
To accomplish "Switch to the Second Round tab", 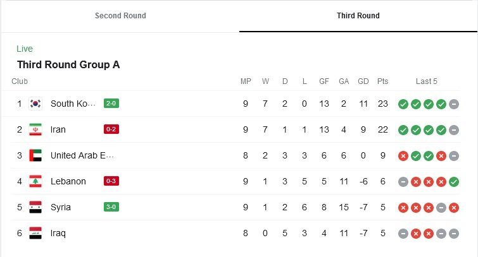I will tap(120, 16).
